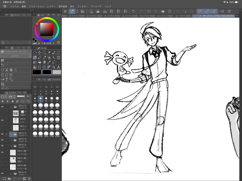Open blending mode dropdown in layer panel

[x=12, y=97]
